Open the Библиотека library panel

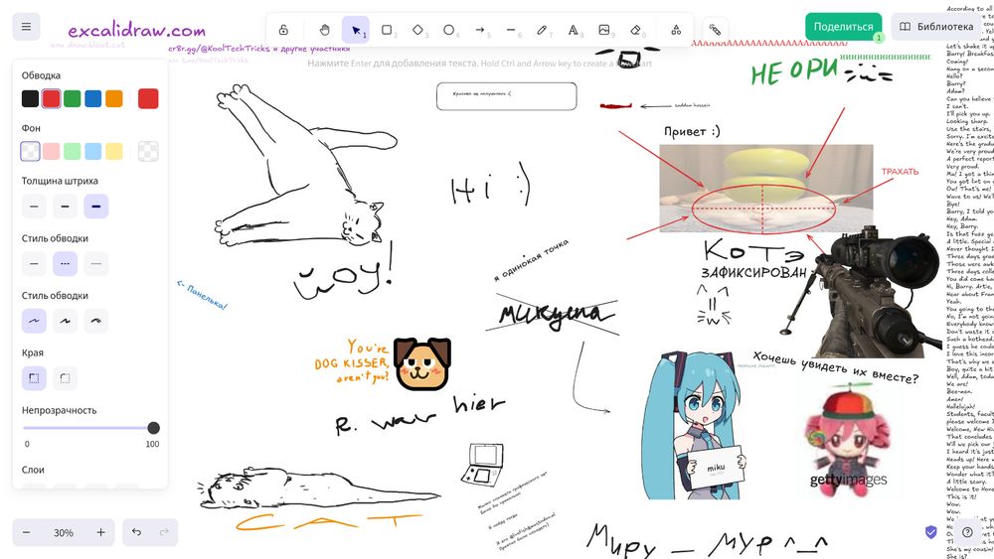pyautogui.click(x=936, y=27)
